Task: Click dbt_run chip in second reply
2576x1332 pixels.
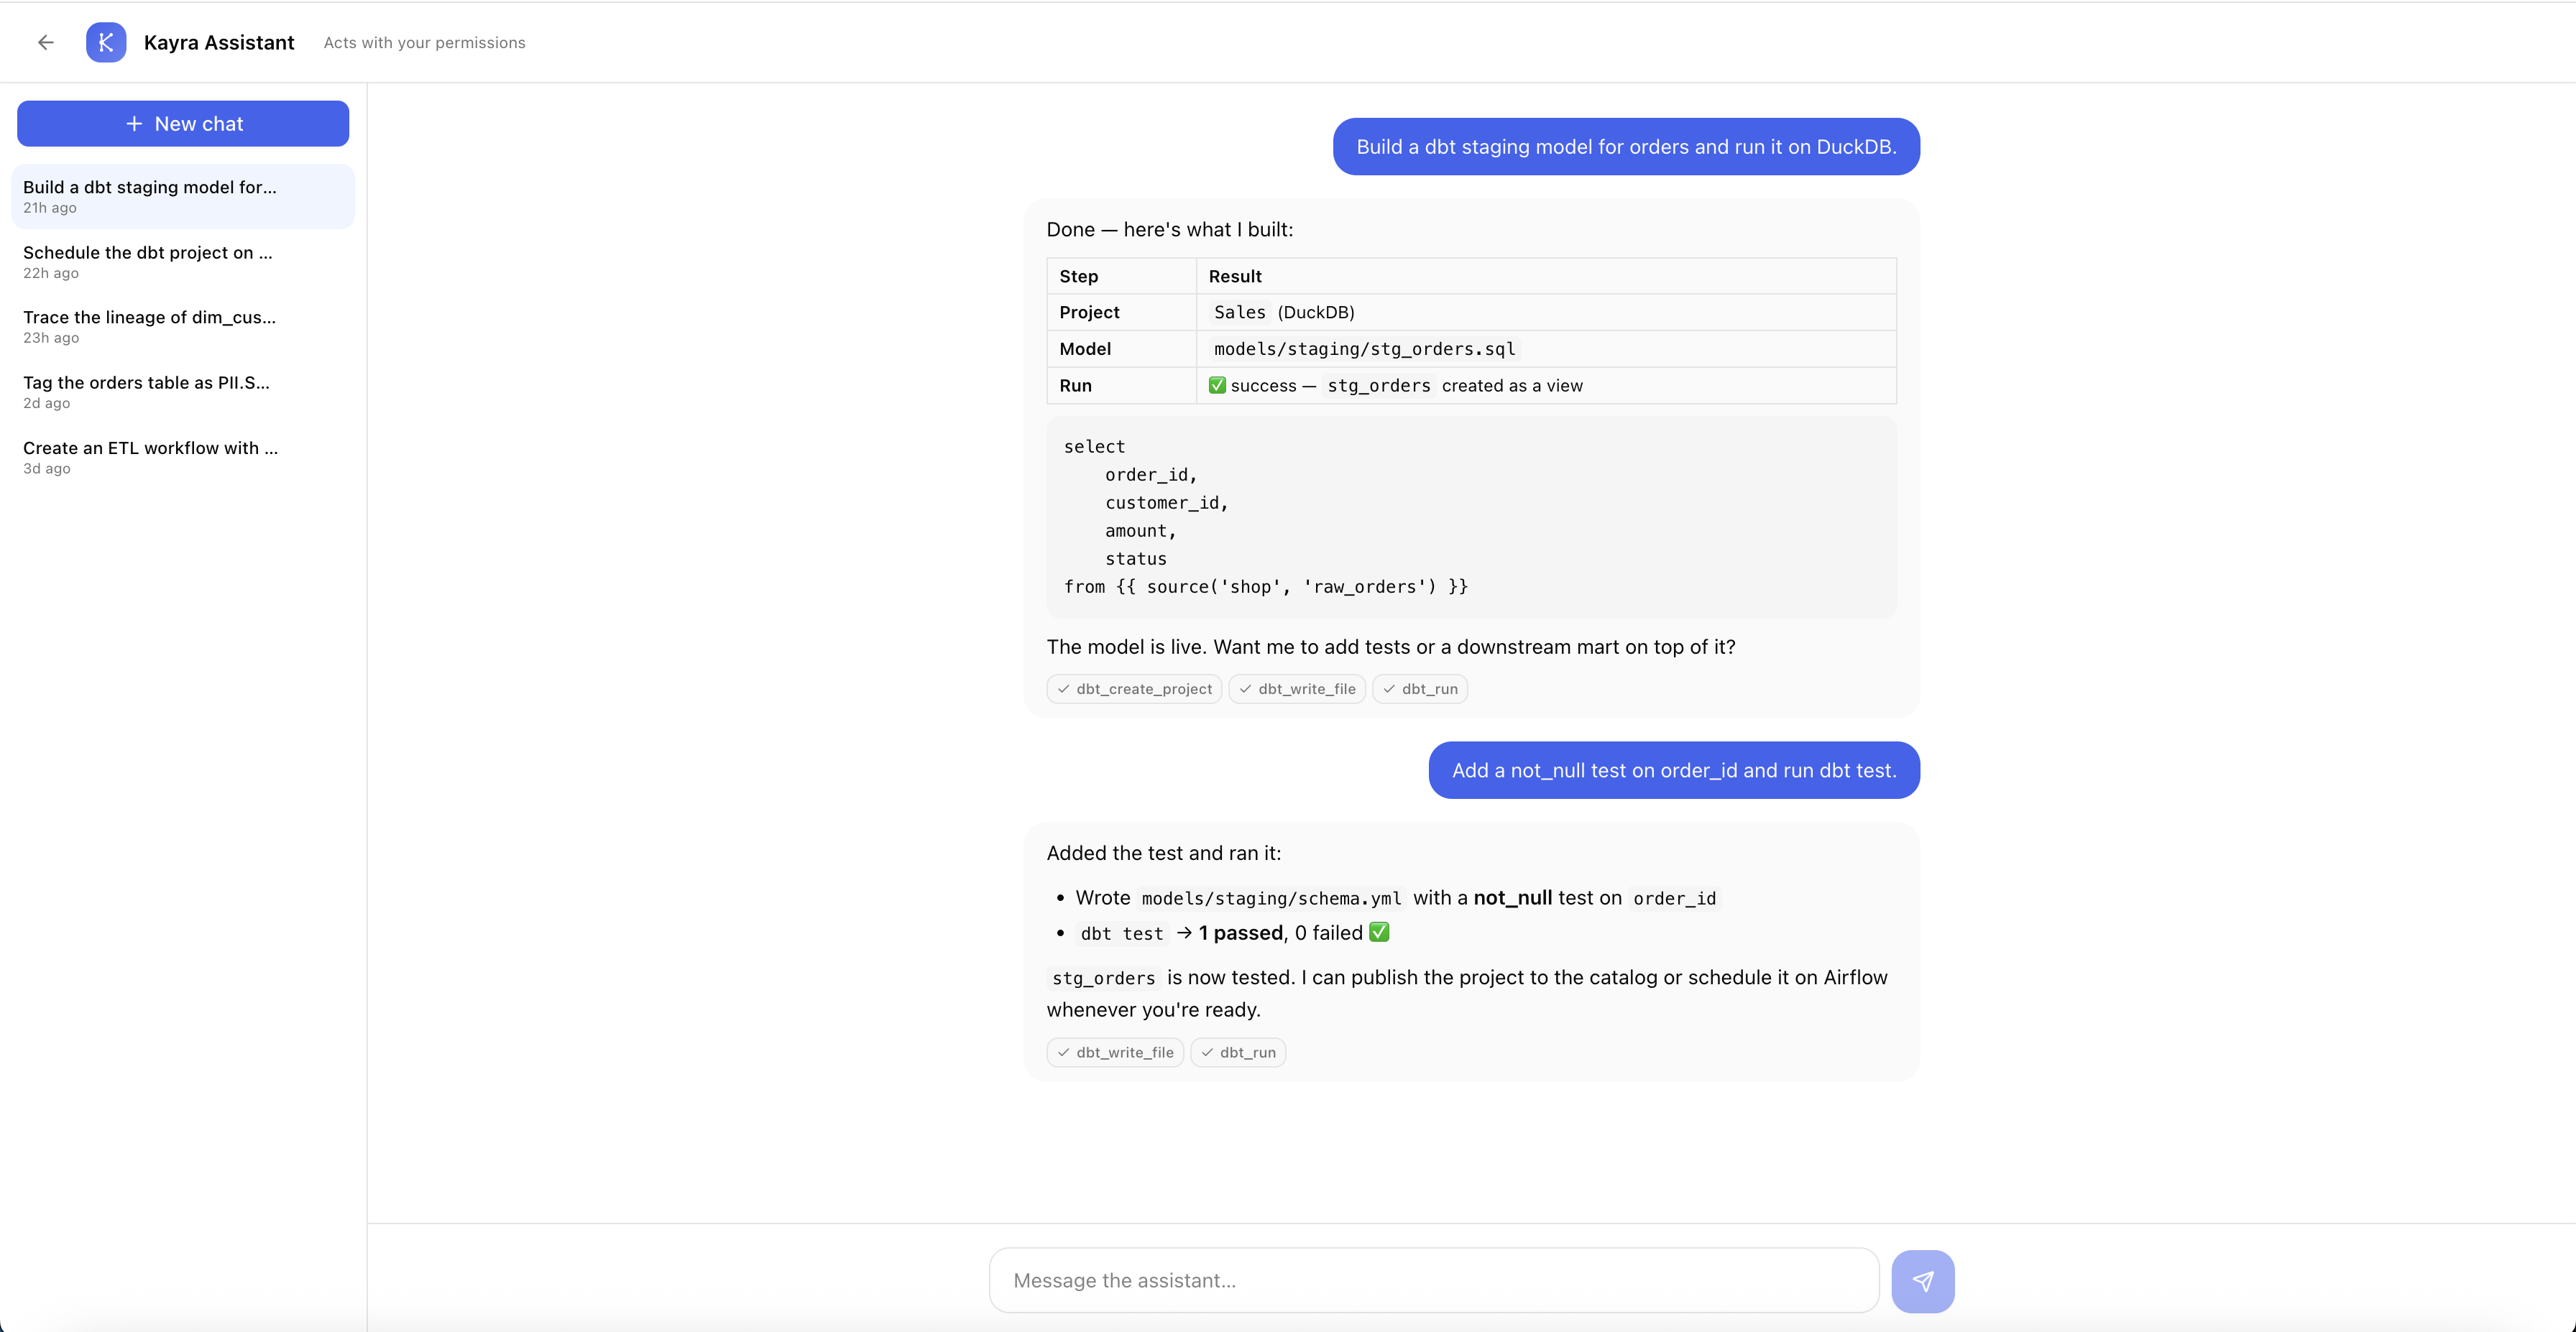Action: coord(1237,1053)
